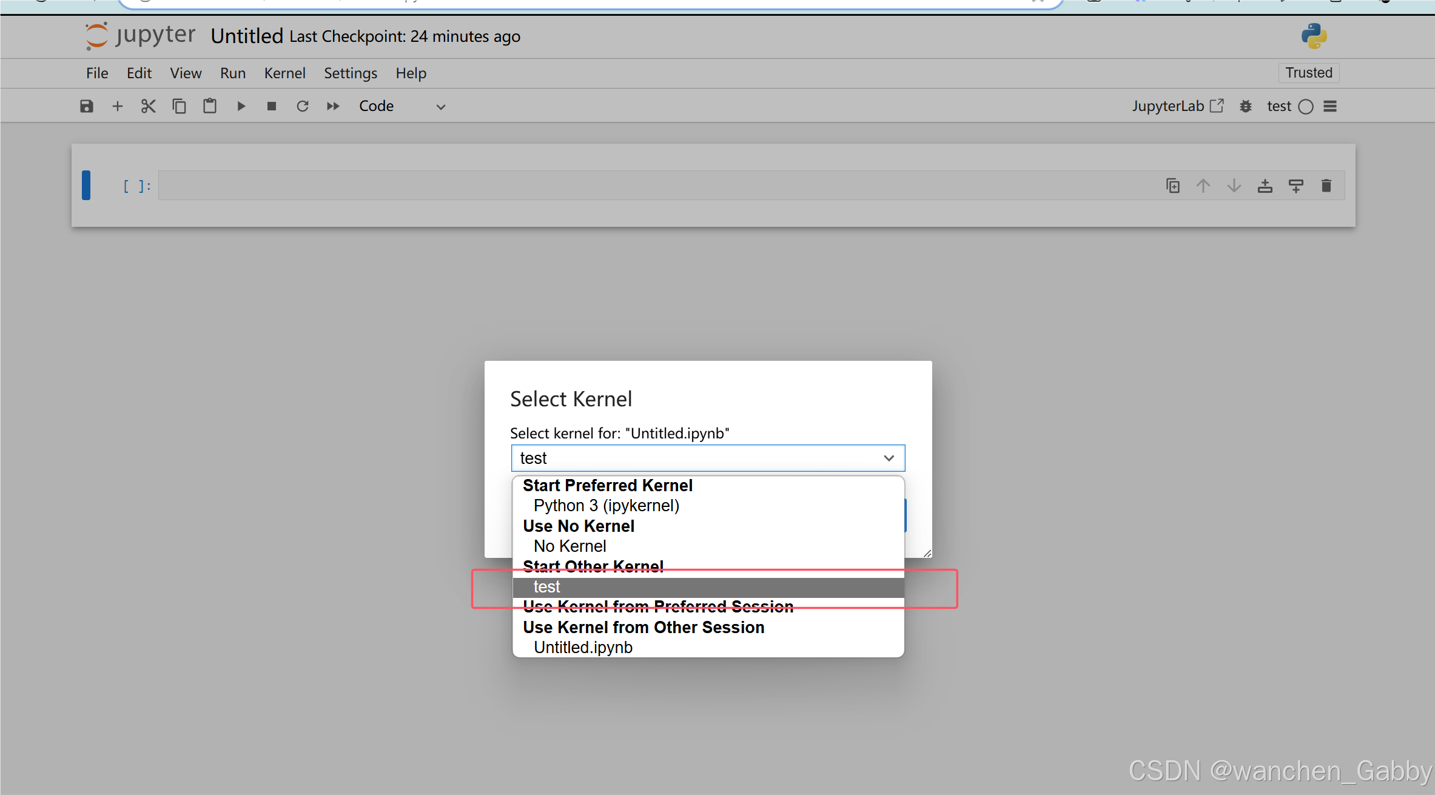Click the Trusted notebook button
Screen dimensions: 1435x795
coord(1309,73)
